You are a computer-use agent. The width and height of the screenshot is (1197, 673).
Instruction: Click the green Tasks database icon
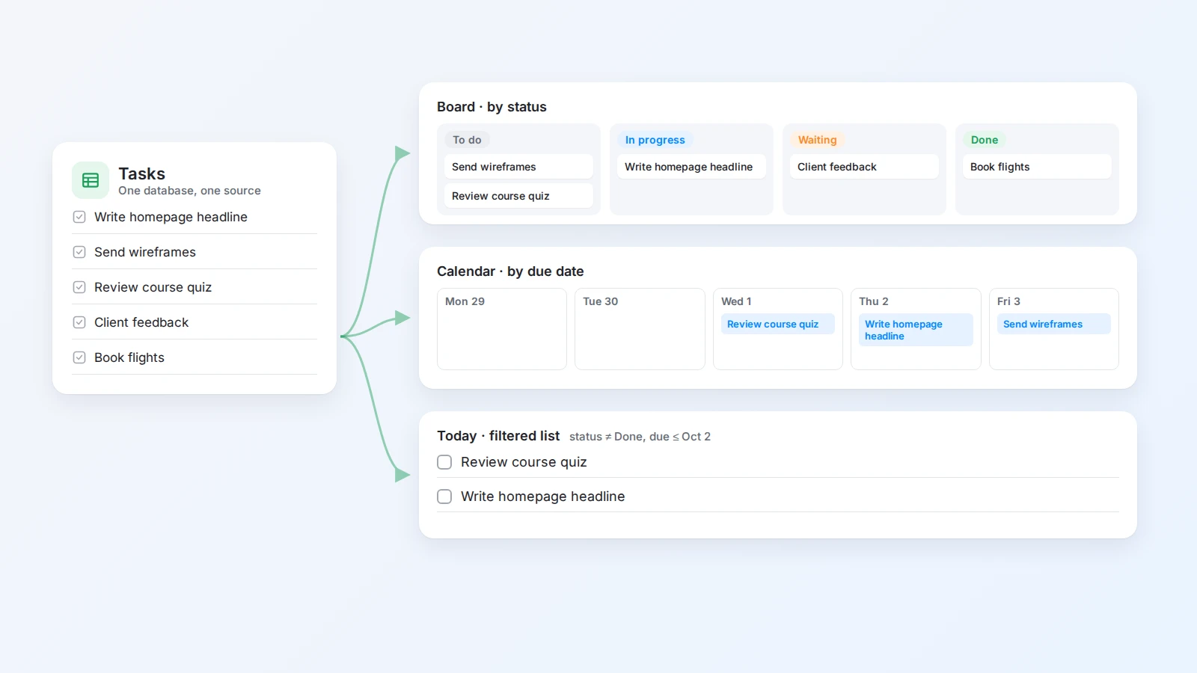[x=91, y=180]
